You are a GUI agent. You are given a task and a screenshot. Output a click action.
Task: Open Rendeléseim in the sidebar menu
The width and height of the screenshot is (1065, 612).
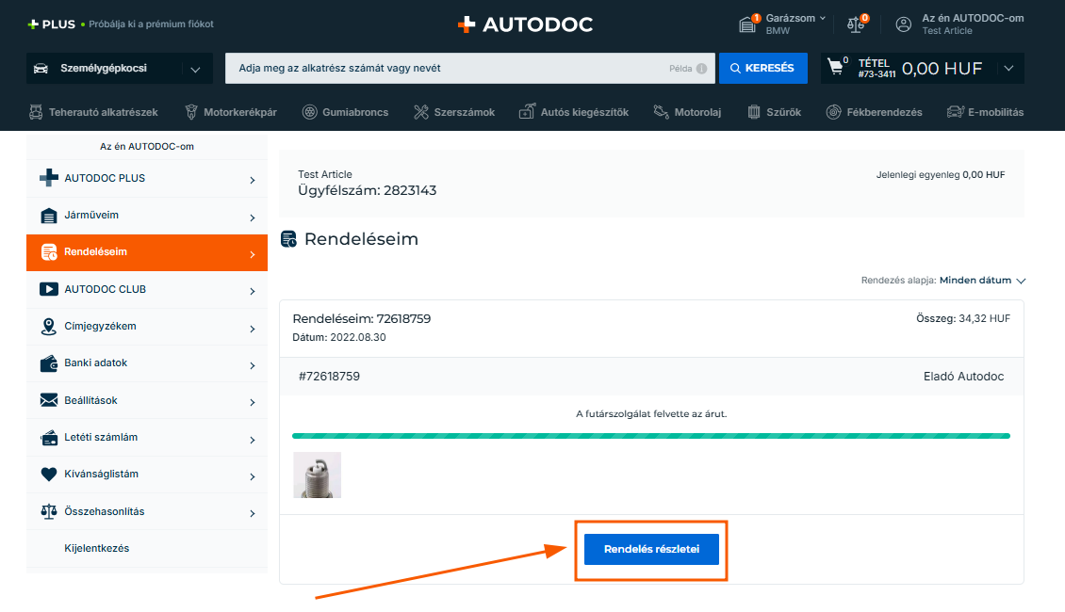point(147,252)
